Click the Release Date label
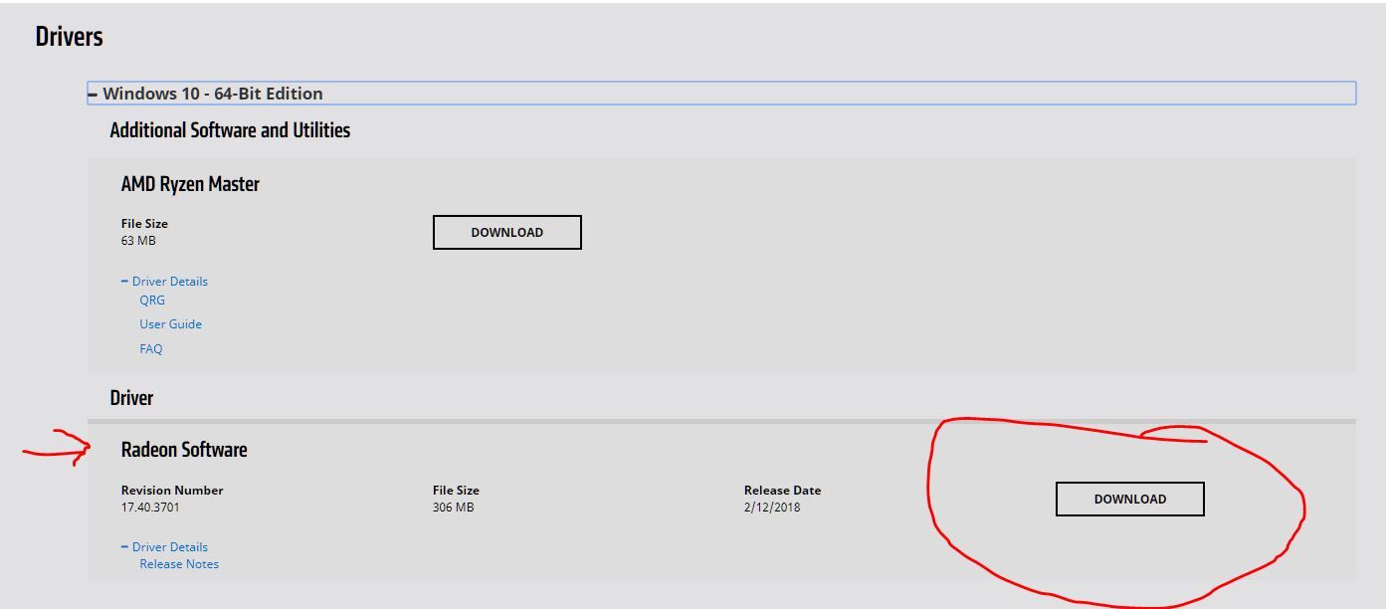1386x609 pixels. pyautogui.click(x=782, y=490)
